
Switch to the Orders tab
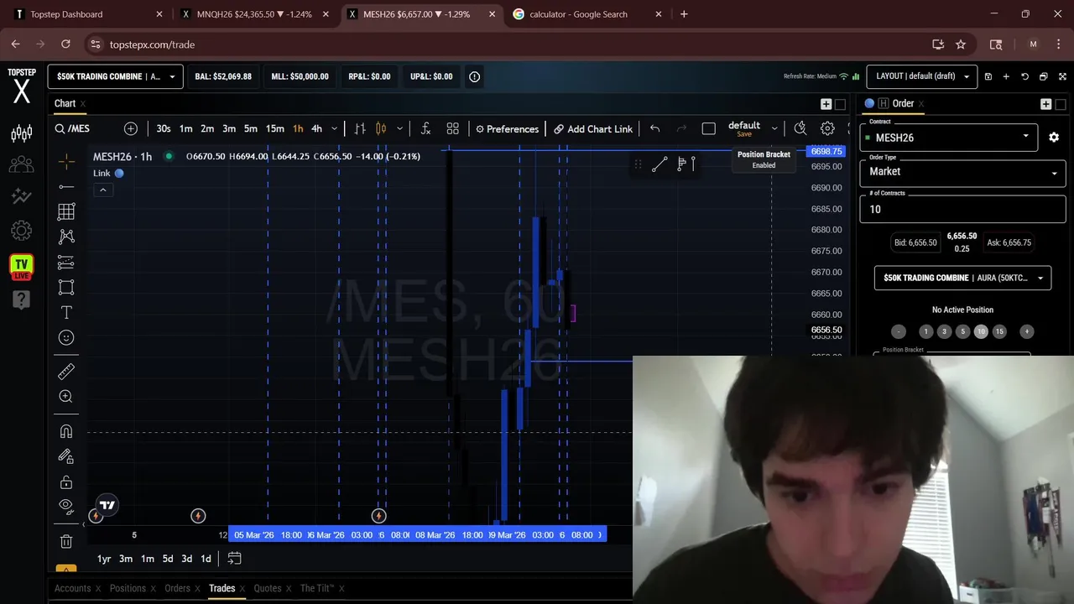pos(177,588)
